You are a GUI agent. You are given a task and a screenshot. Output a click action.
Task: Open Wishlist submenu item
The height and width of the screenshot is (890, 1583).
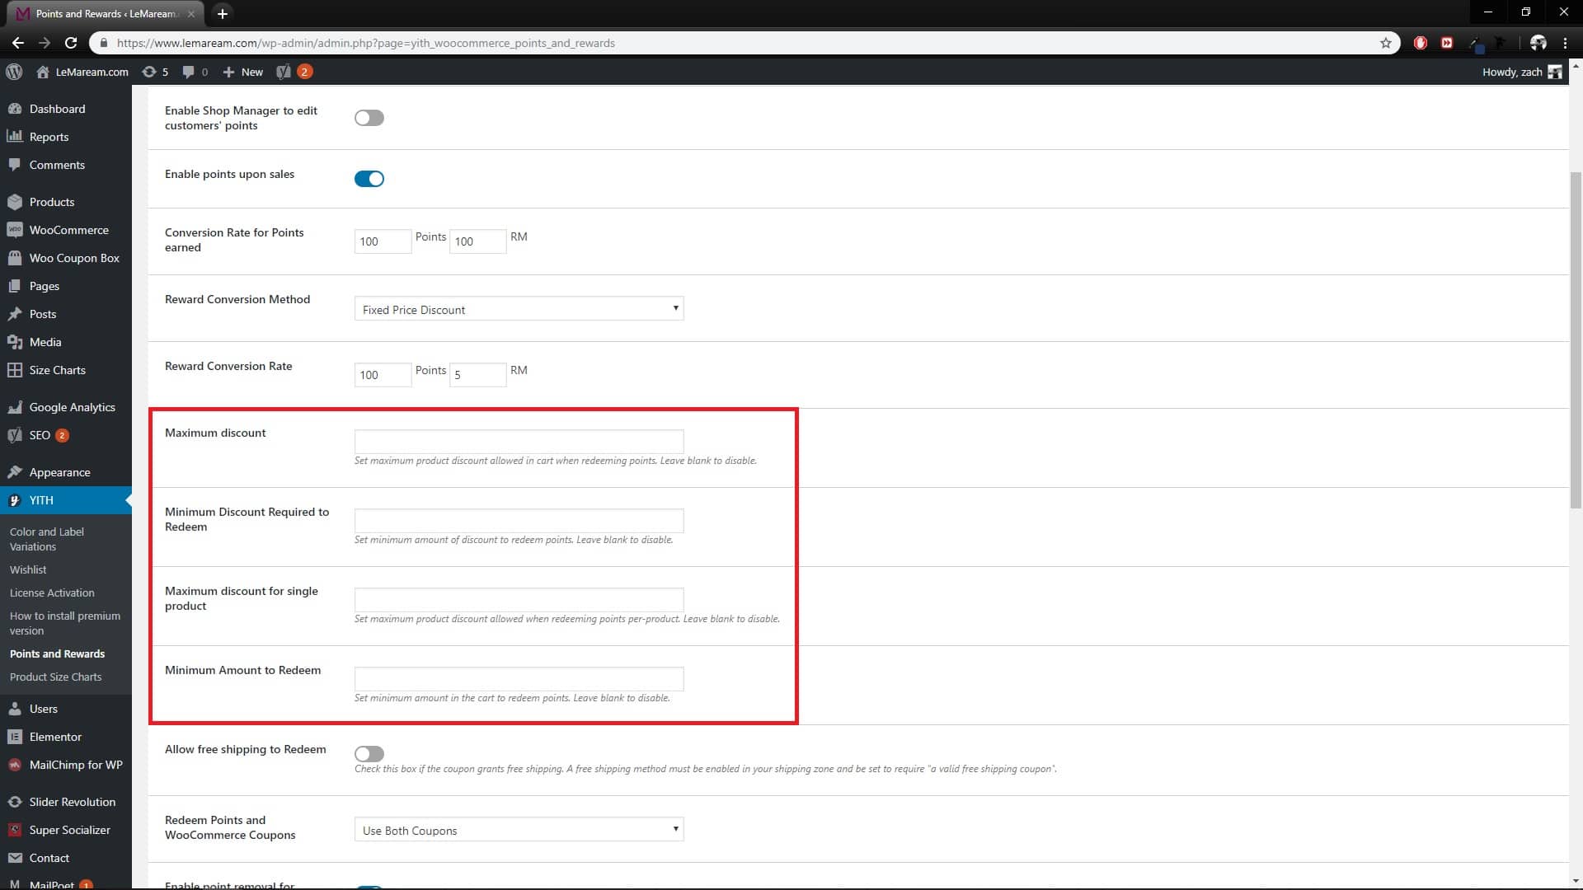[28, 569]
